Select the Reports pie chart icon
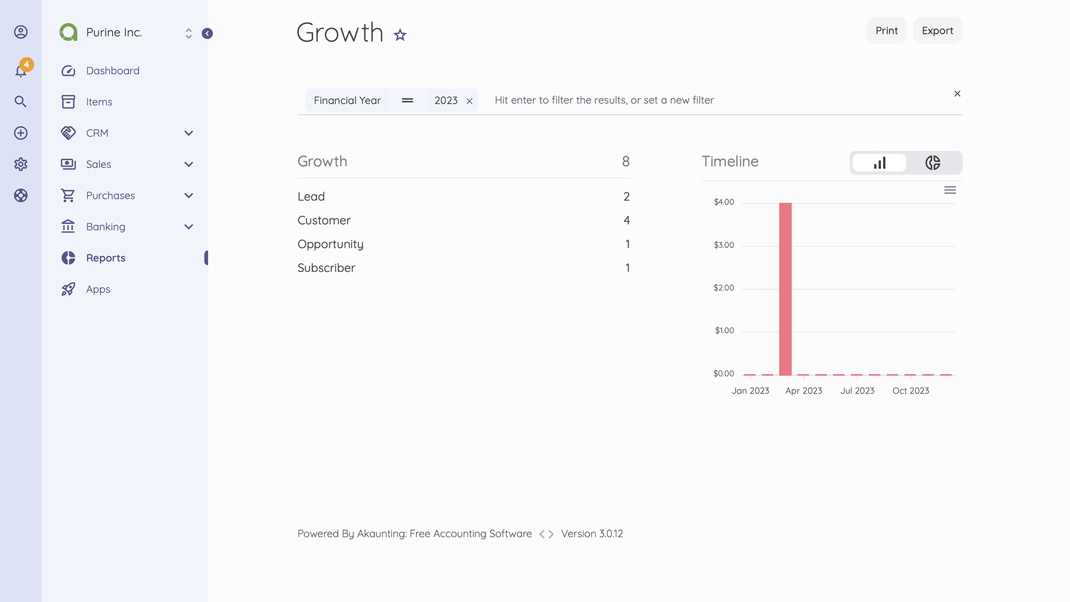The width and height of the screenshot is (1070, 602). coord(68,258)
